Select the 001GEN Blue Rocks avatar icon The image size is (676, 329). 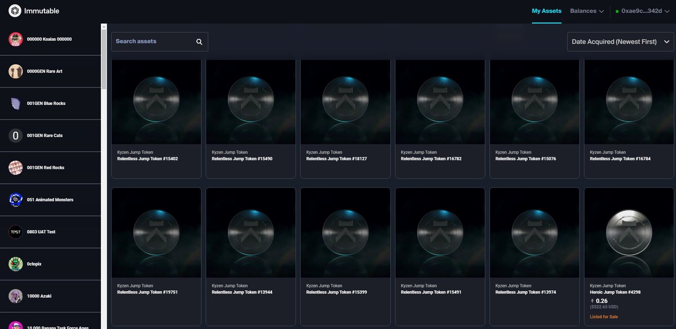(16, 104)
